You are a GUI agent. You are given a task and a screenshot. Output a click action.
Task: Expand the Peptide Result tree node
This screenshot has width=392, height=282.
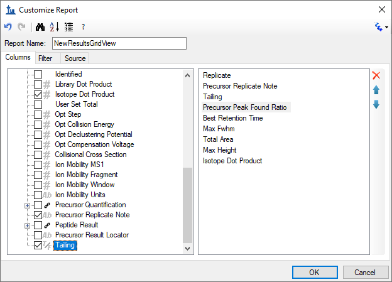click(27, 225)
